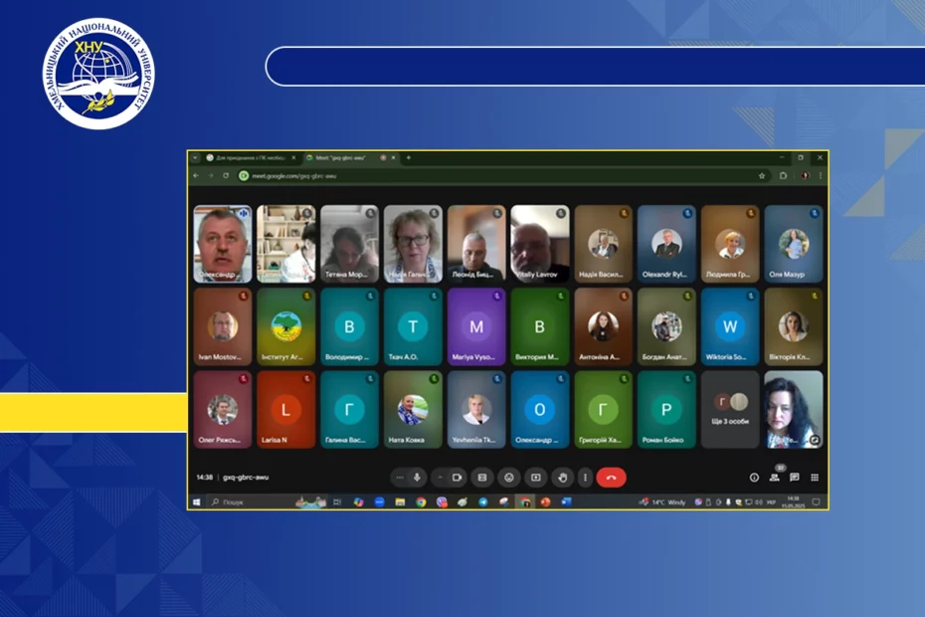Select the Леонід Биц... video tile
Viewport: 925px width, 617px height.
(476, 243)
